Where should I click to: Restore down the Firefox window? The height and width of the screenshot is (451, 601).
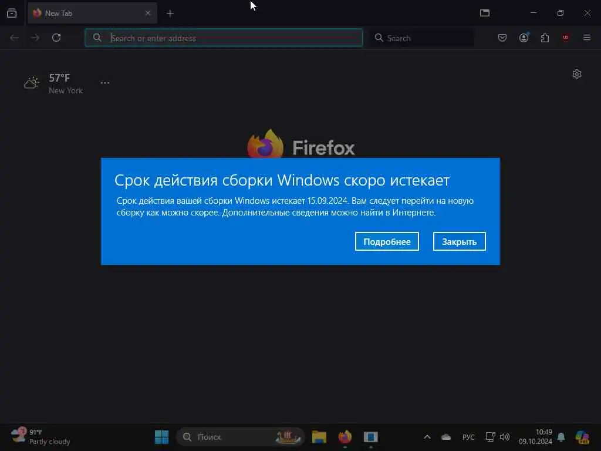[x=561, y=13]
